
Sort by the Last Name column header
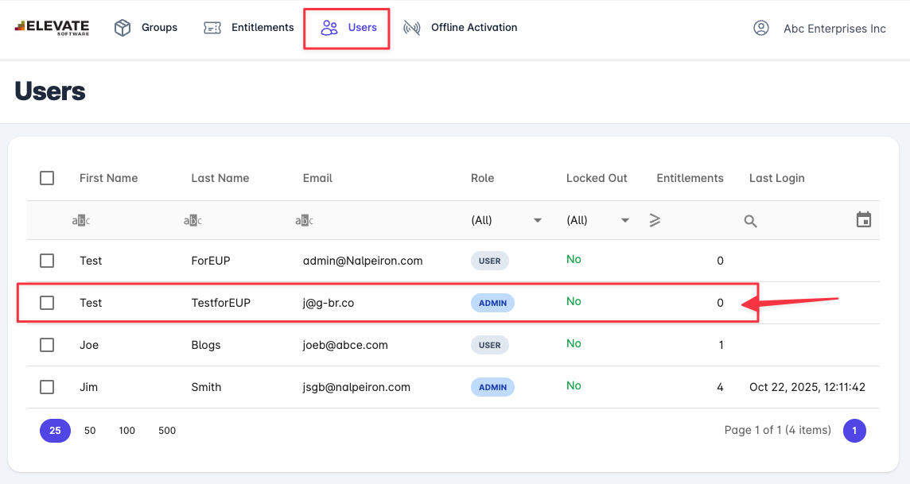[x=220, y=178]
